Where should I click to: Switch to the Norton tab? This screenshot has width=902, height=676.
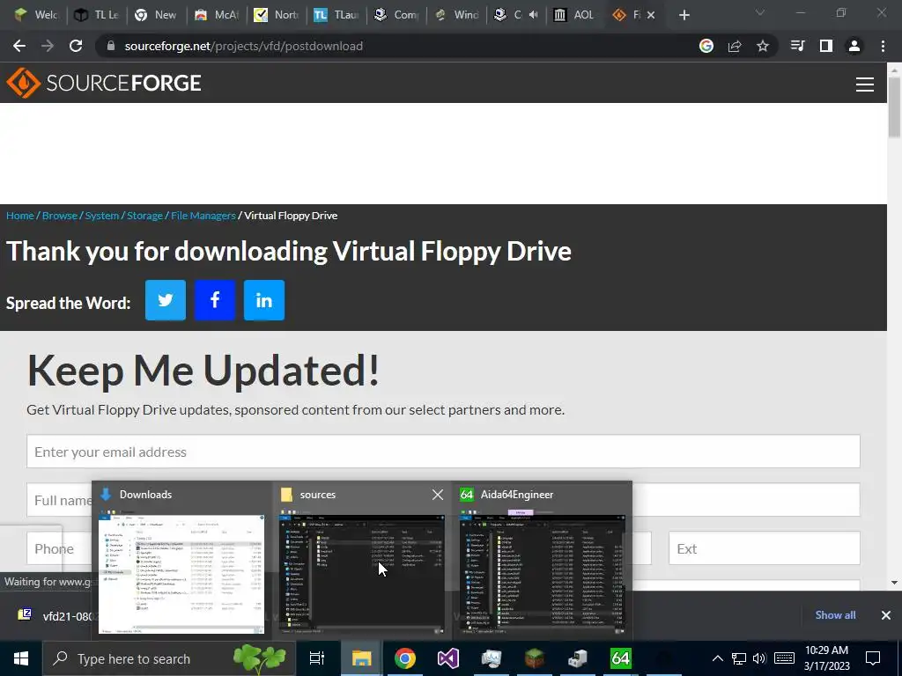pos(276,15)
